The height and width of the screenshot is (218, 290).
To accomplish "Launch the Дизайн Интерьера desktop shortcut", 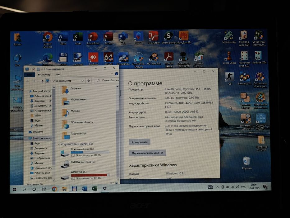I will [199, 60].
